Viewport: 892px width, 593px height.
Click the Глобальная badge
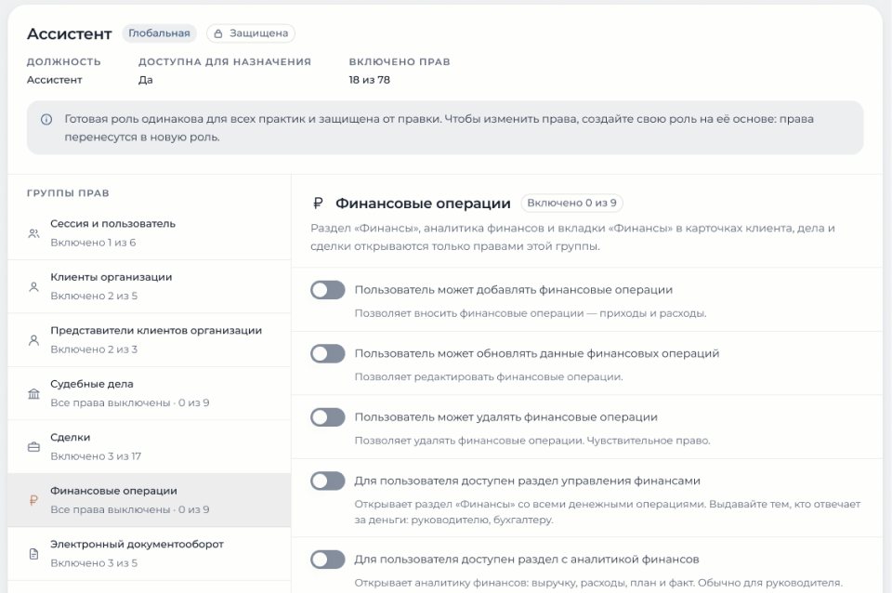tap(159, 33)
